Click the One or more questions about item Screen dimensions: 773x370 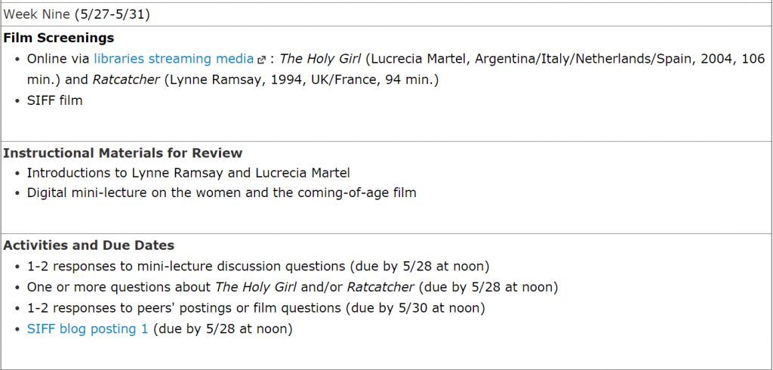click(120, 287)
